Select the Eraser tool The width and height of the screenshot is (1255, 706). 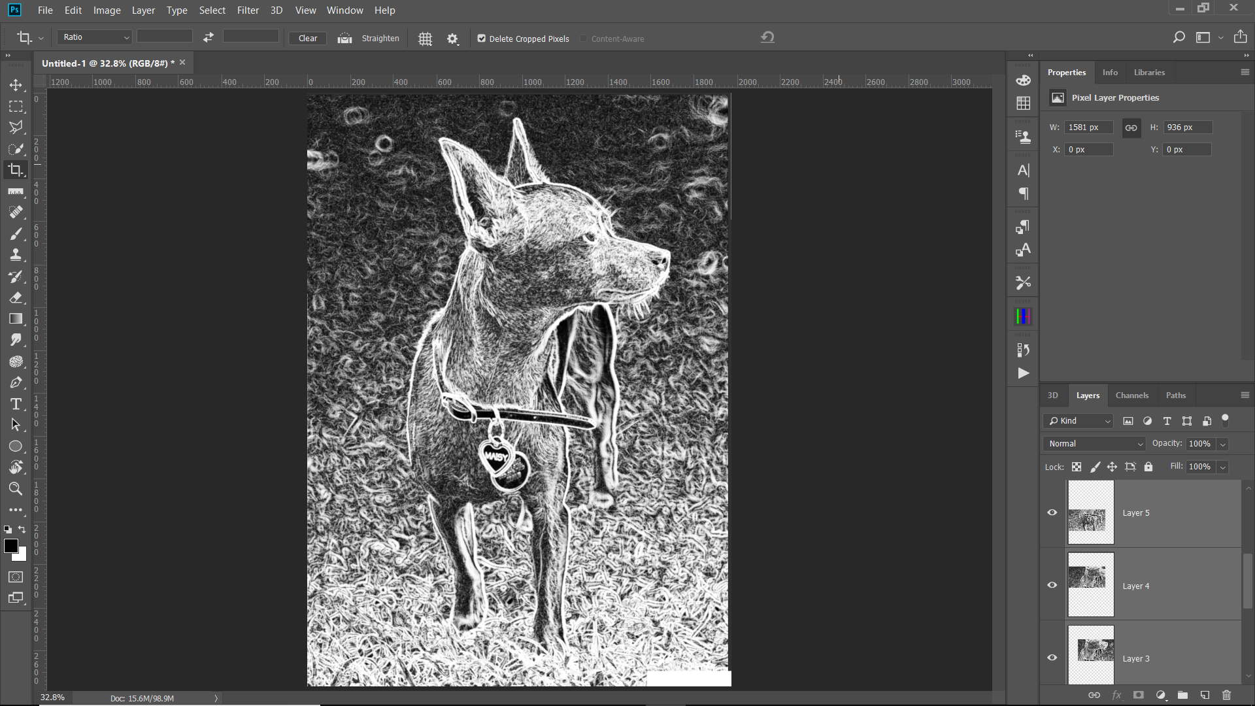pyautogui.click(x=16, y=297)
